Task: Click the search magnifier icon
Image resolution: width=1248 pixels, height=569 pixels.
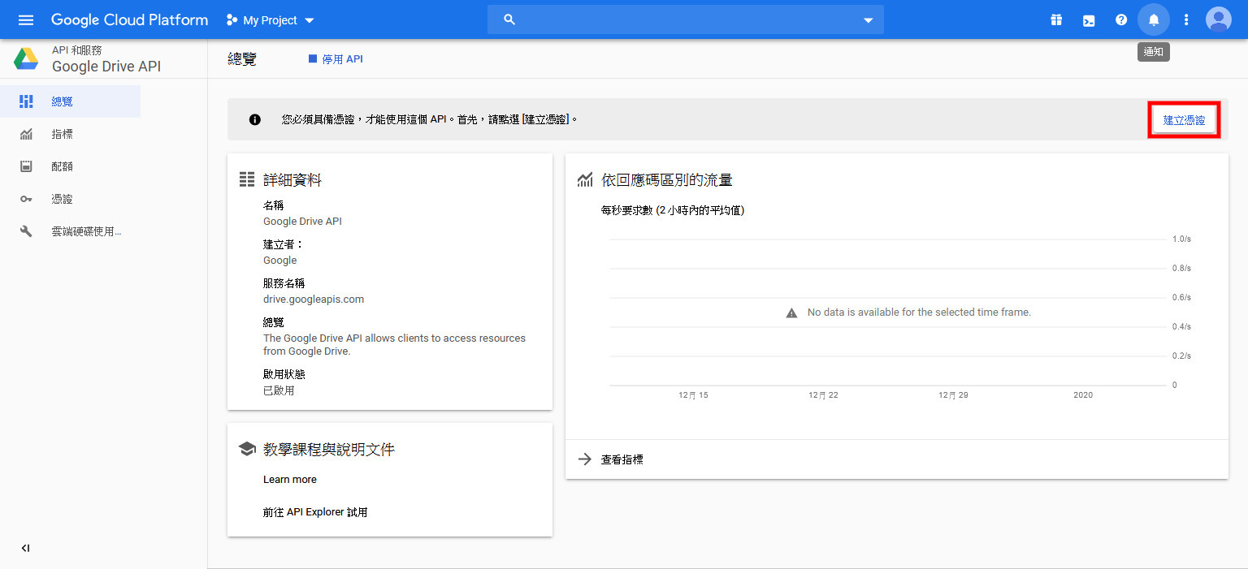Action: [x=509, y=19]
